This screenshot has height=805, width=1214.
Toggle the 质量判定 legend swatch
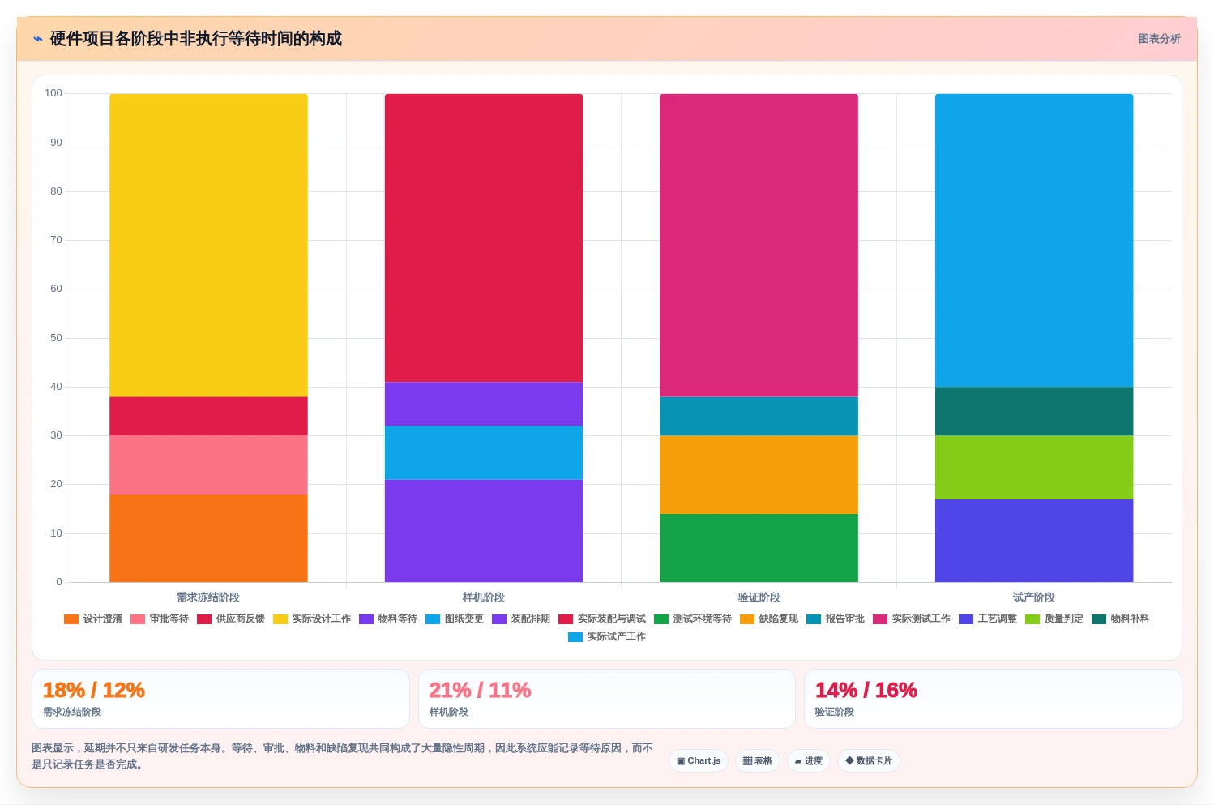coord(1032,619)
